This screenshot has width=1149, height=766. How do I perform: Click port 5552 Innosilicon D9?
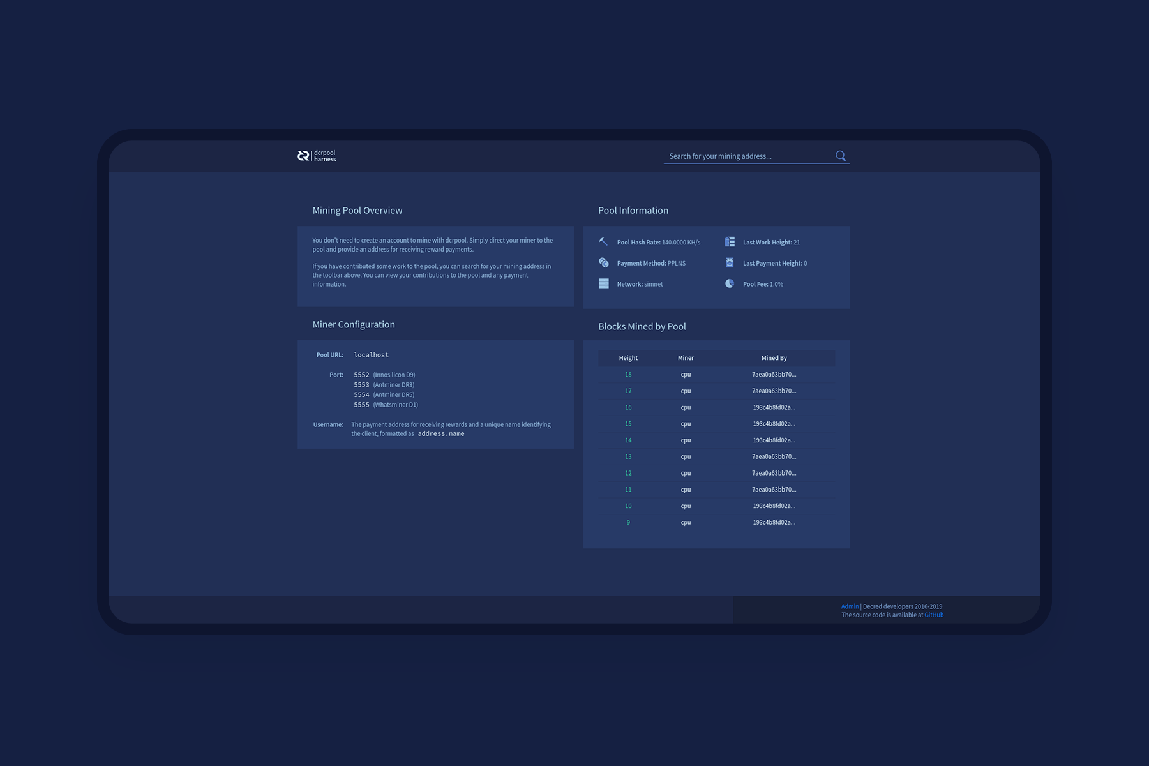click(x=384, y=375)
